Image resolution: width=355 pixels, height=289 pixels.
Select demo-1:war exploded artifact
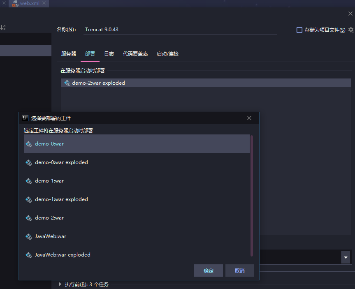click(x=137, y=199)
